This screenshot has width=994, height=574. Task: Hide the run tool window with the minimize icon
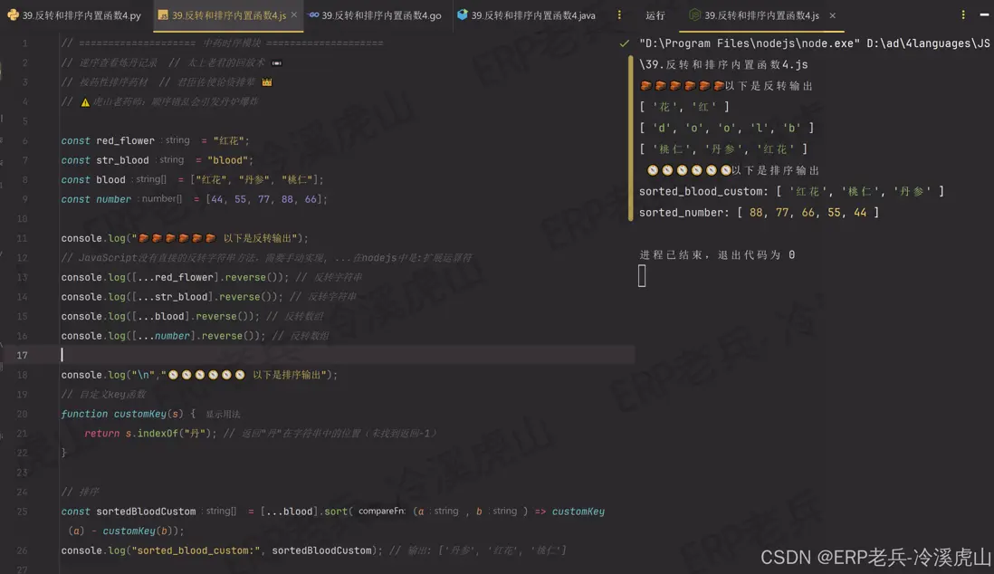tap(984, 14)
